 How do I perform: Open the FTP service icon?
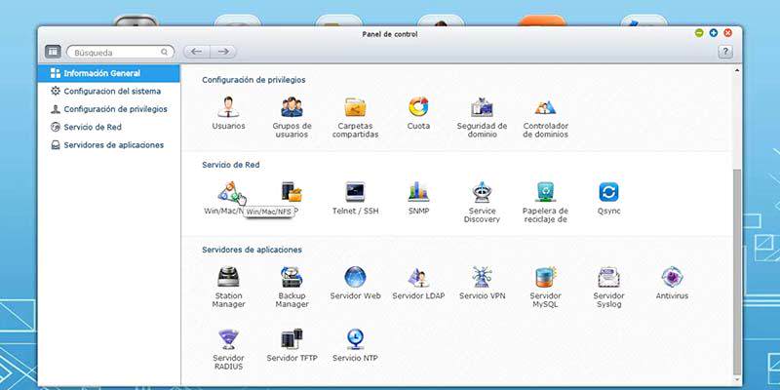point(292,192)
